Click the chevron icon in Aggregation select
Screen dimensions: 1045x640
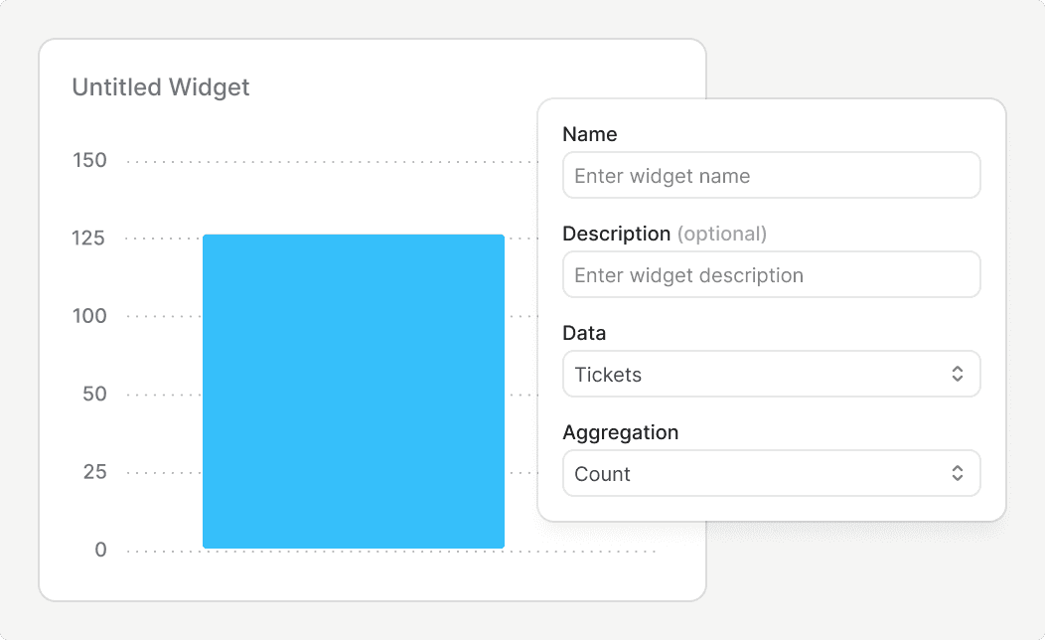pyautogui.click(x=958, y=474)
